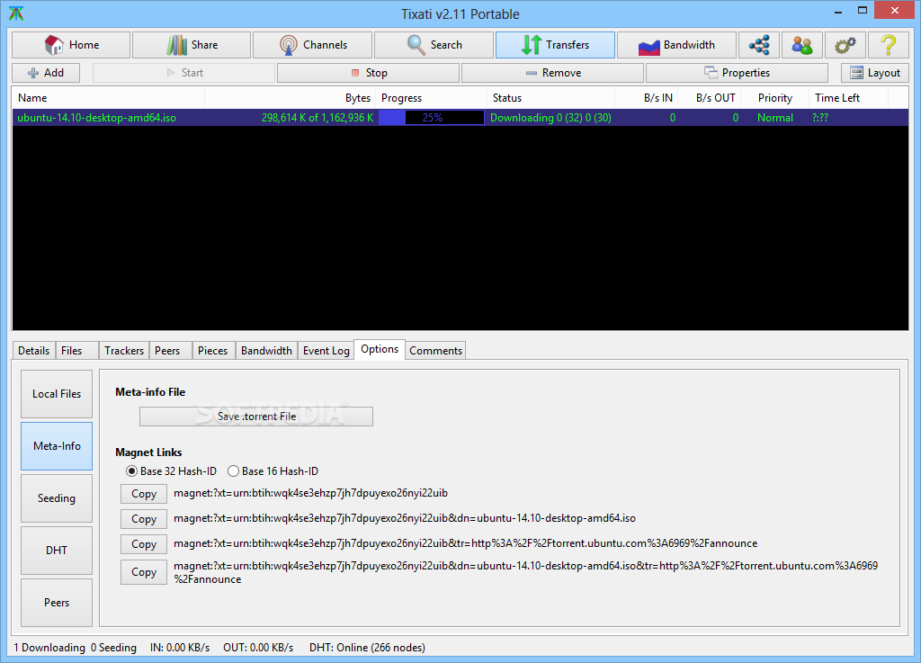Open the Share section
This screenshot has width=921, height=663.
pyautogui.click(x=192, y=45)
